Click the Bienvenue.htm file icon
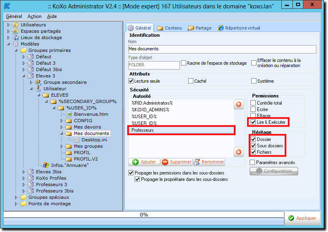The image size is (328, 232). pyautogui.click(x=69, y=114)
